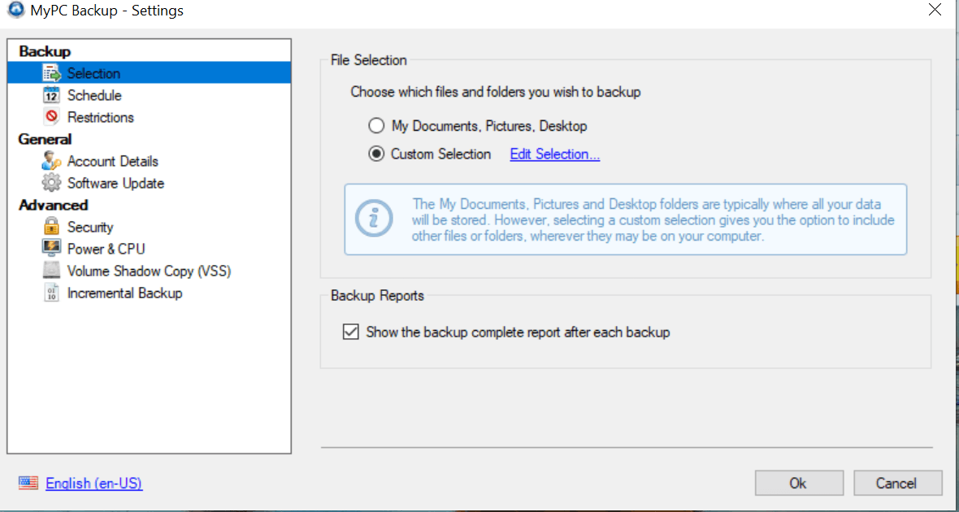
Task: Open Security via the padlock icon
Action: [51, 227]
